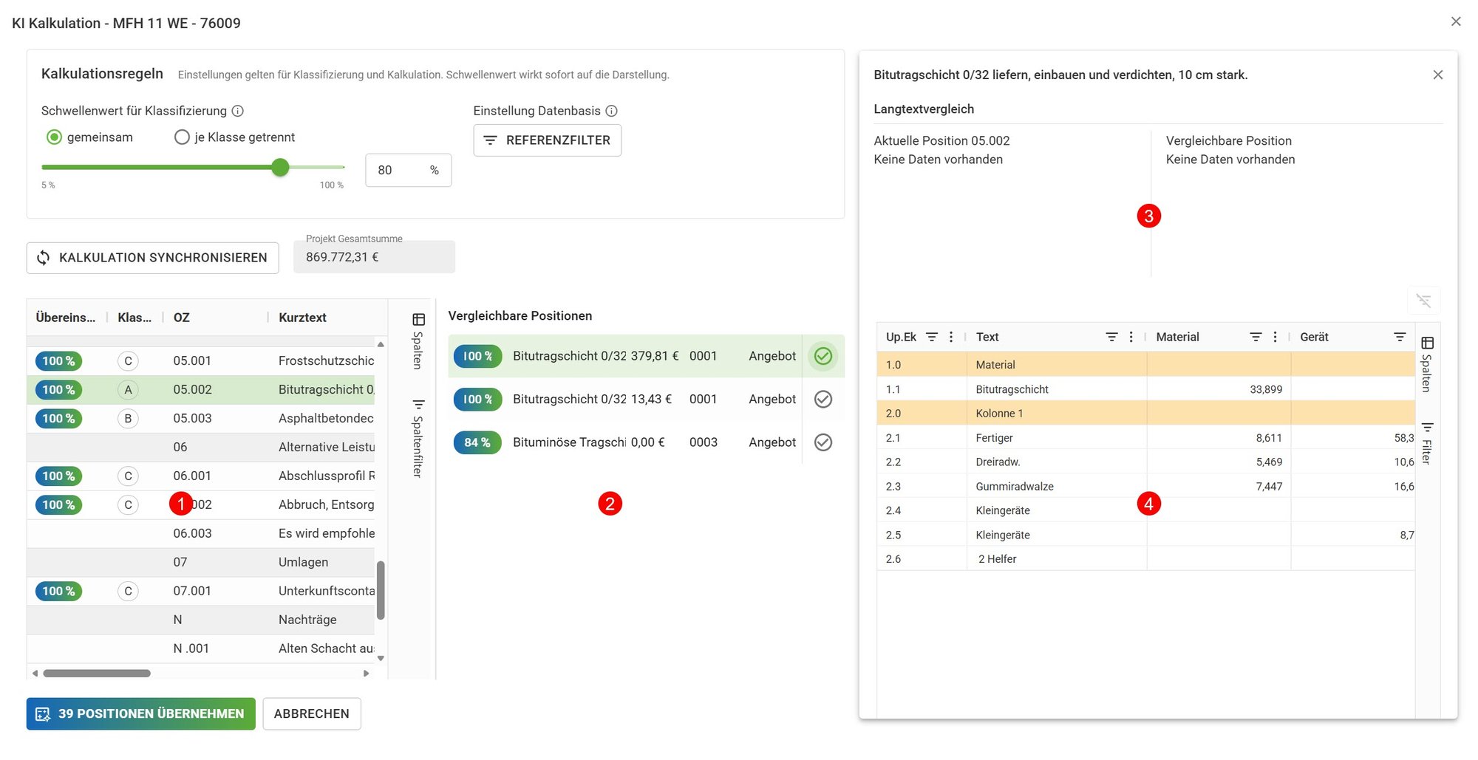The height and width of the screenshot is (760, 1478).
Task: Open Filter tab beside the detail table
Action: tap(1427, 443)
